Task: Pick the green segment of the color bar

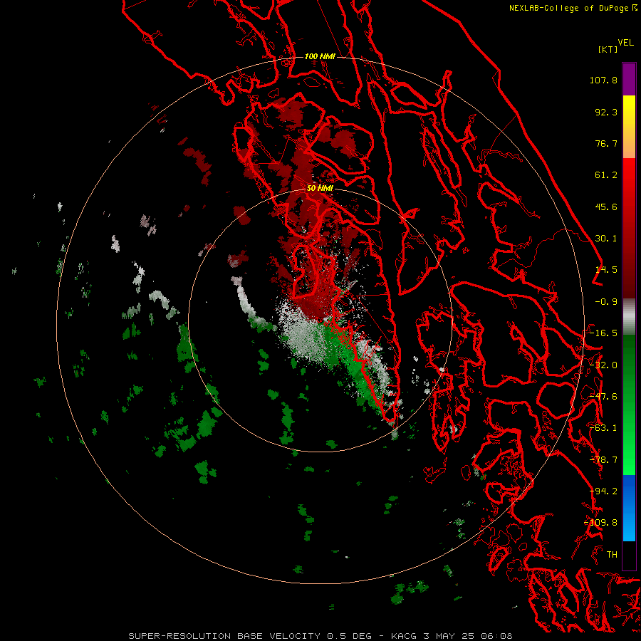Action: (629, 405)
